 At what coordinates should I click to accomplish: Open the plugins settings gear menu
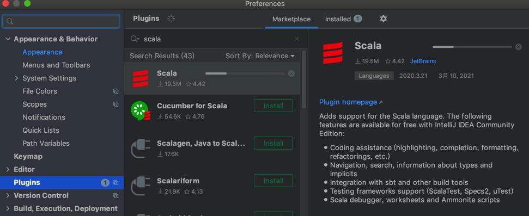tap(383, 19)
